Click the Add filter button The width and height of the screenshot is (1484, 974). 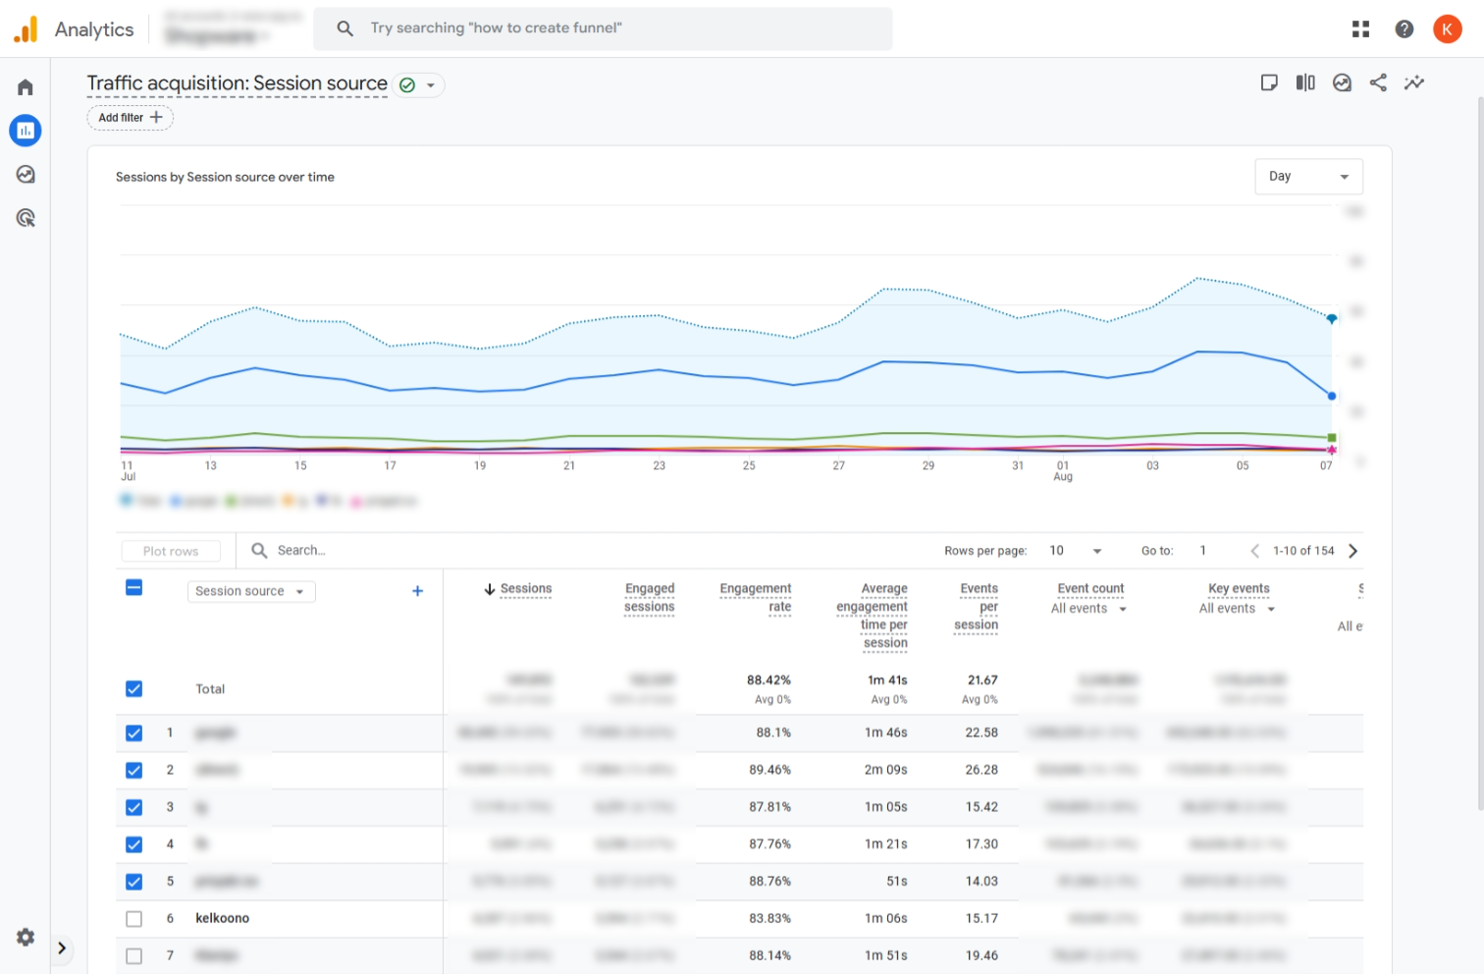point(131,118)
